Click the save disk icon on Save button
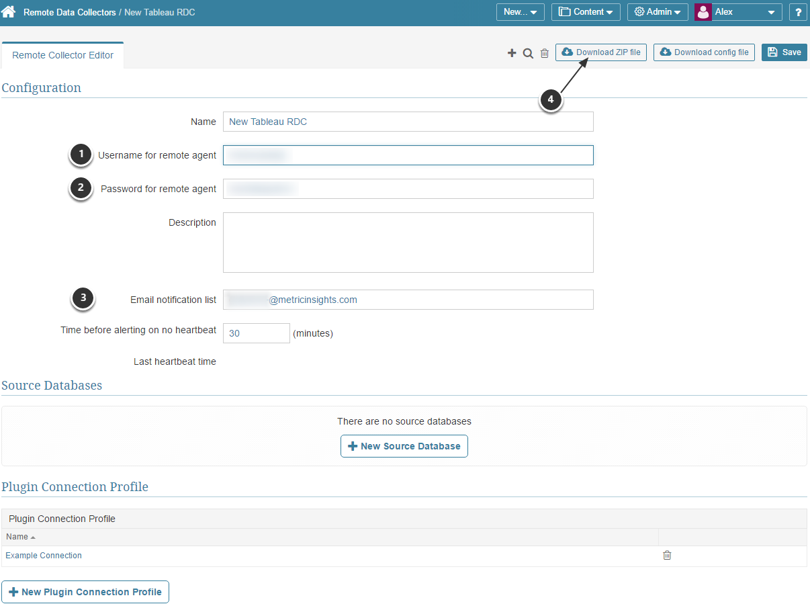The image size is (810, 606). point(773,52)
